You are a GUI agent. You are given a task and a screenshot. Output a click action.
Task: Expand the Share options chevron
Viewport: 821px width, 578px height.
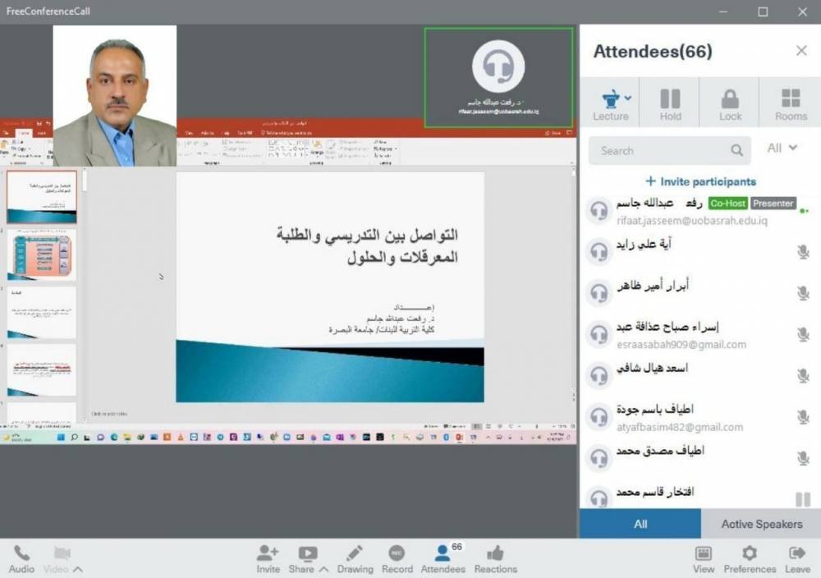click(x=324, y=569)
